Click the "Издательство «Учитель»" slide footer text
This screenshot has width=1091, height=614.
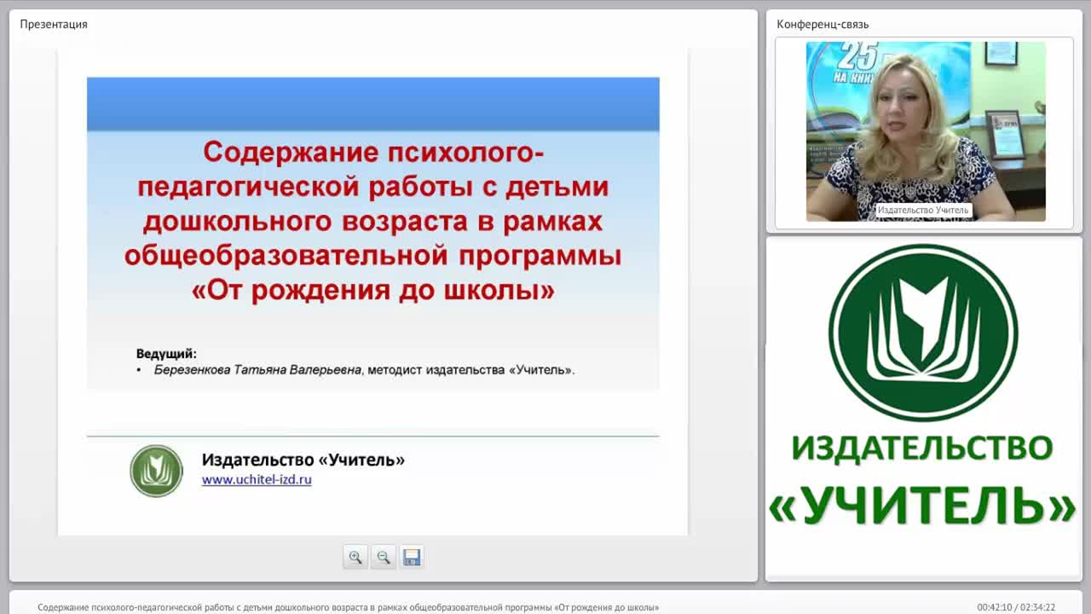click(303, 460)
